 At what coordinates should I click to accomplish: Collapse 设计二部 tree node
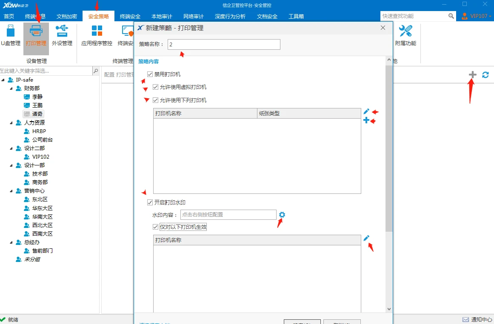(11, 148)
